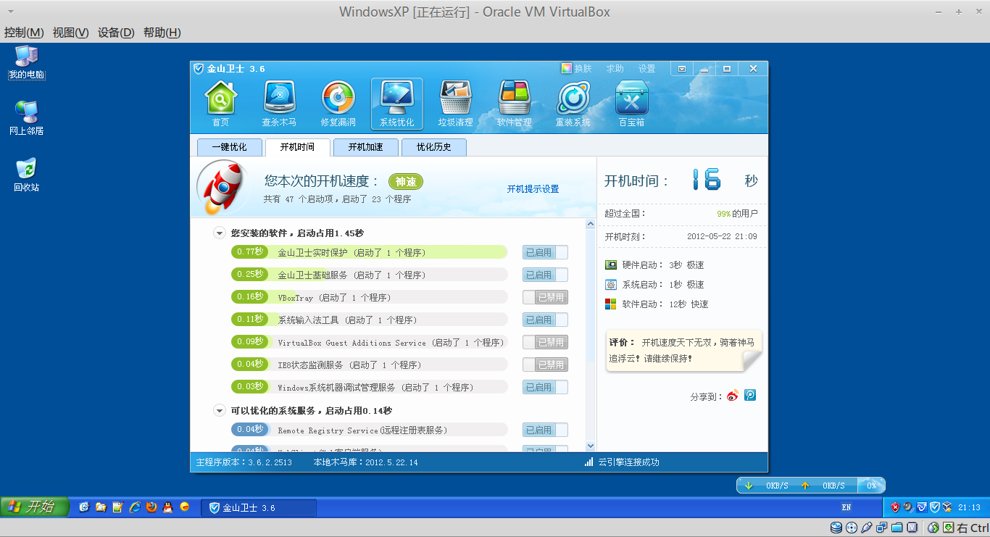Open the 查杀木马 trojan scan icon
Viewport: 990px width, 537px height.
[x=279, y=104]
